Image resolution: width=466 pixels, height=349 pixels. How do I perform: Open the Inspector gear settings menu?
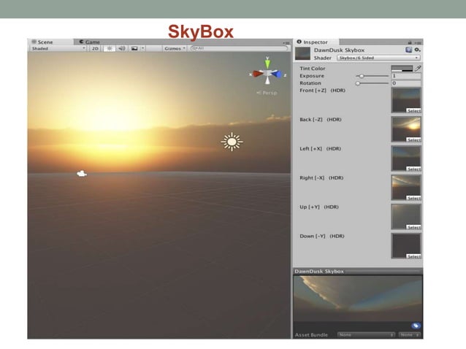tap(418, 50)
